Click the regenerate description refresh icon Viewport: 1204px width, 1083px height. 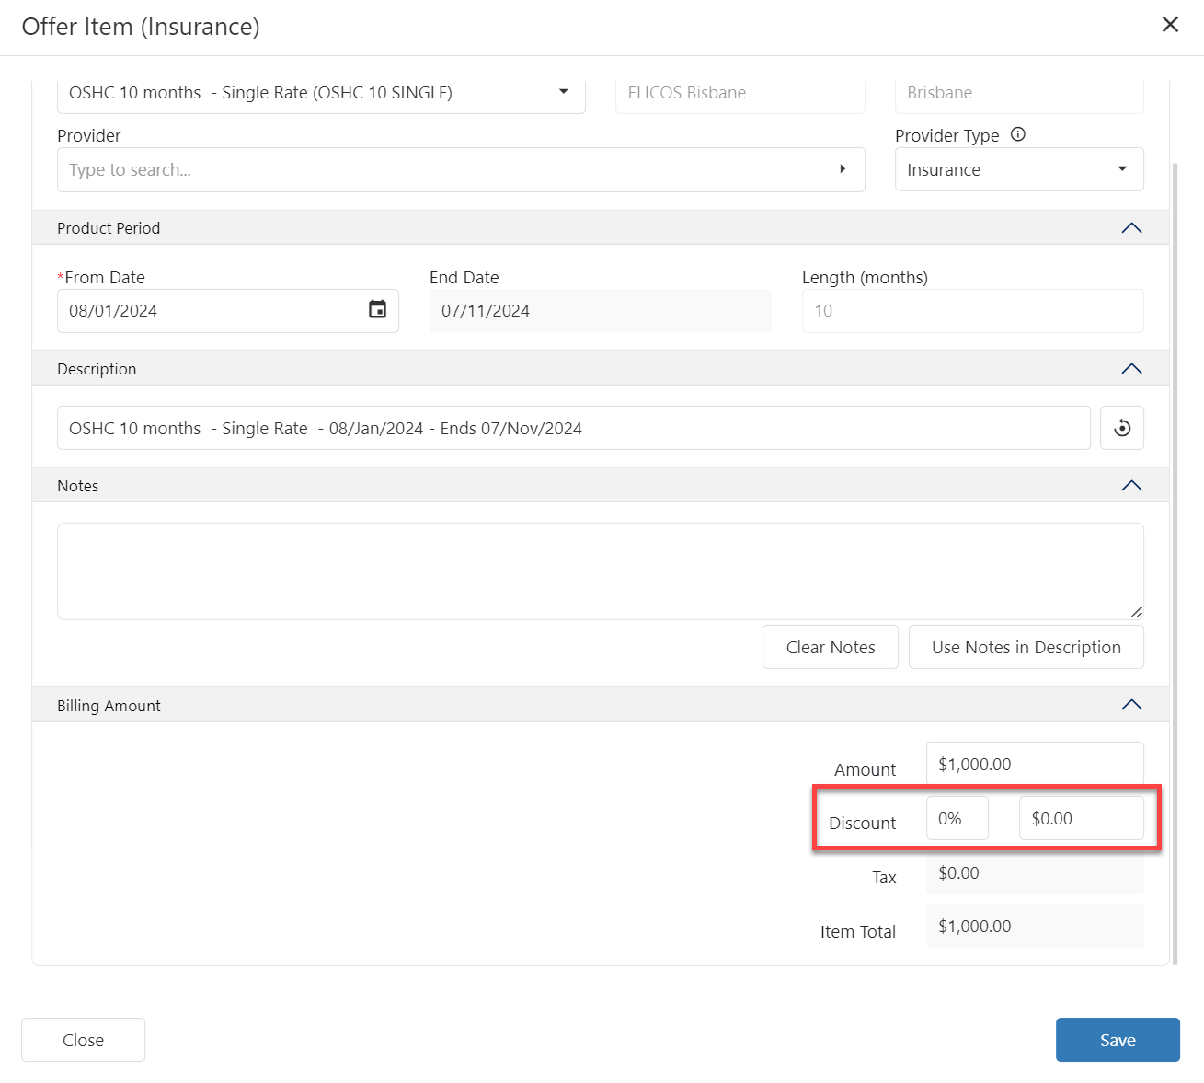(x=1121, y=428)
